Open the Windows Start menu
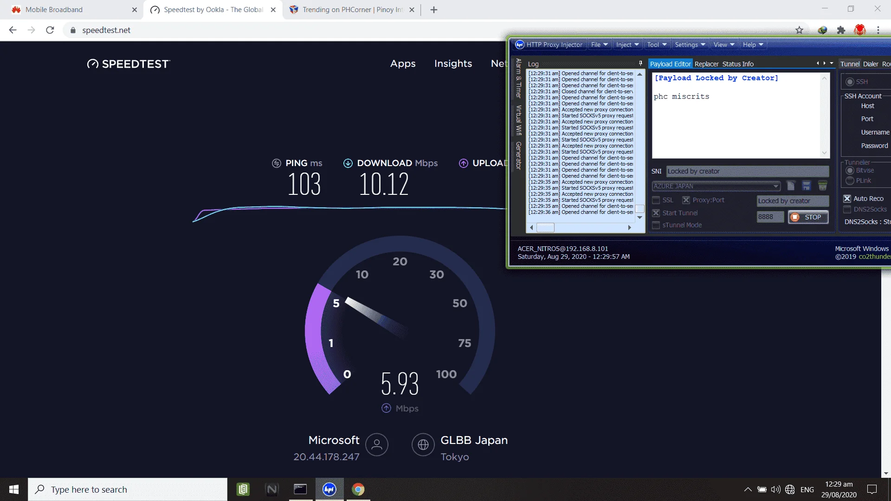The image size is (891, 501). (14, 489)
